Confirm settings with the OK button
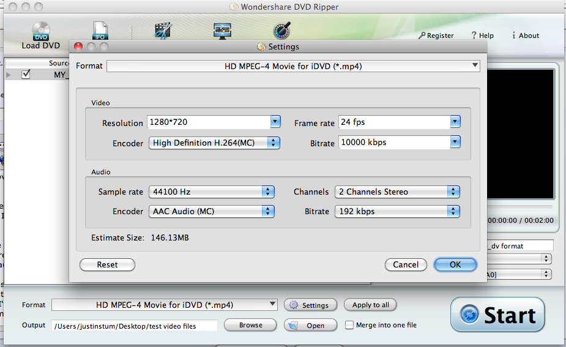566x347 pixels. click(455, 264)
